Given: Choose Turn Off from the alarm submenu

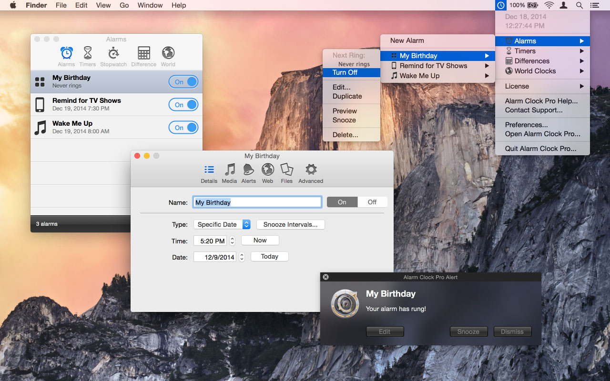Looking at the screenshot, I should [345, 72].
